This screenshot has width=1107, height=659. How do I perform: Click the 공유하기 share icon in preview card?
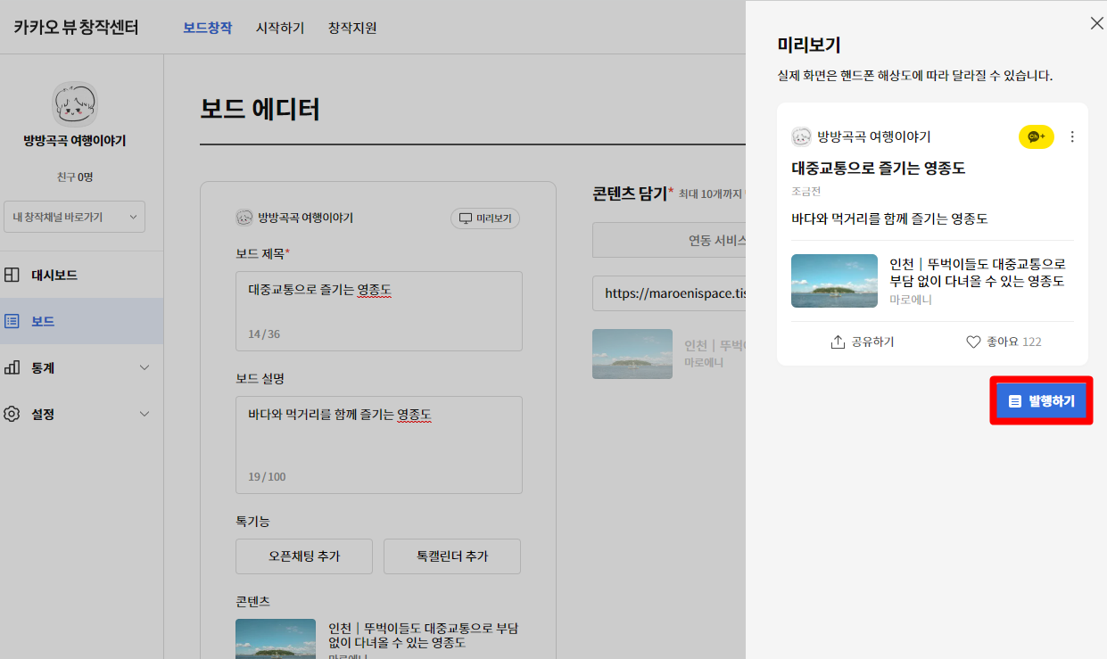click(839, 341)
